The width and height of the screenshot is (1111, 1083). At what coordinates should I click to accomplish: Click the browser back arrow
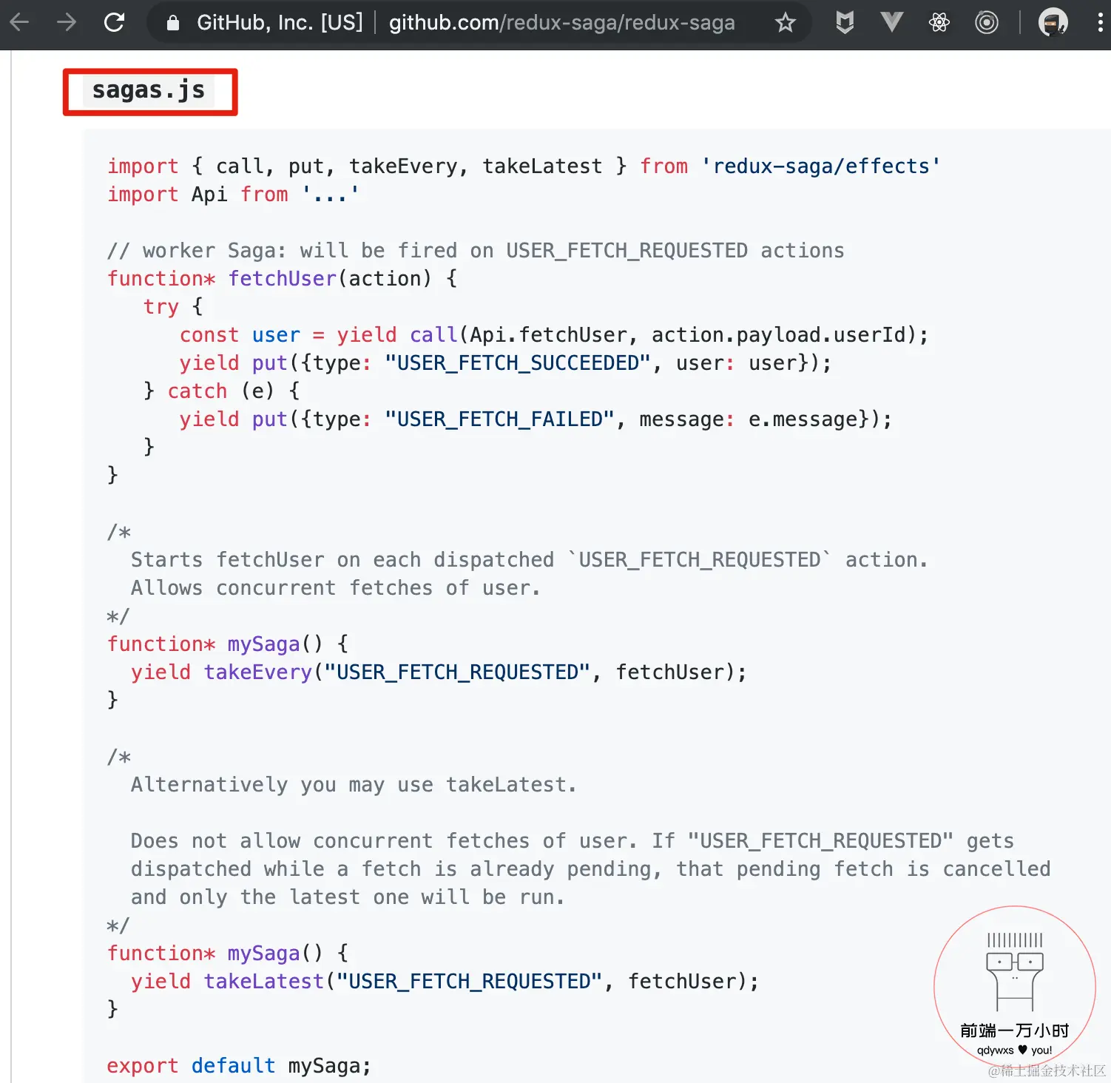click(x=20, y=23)
